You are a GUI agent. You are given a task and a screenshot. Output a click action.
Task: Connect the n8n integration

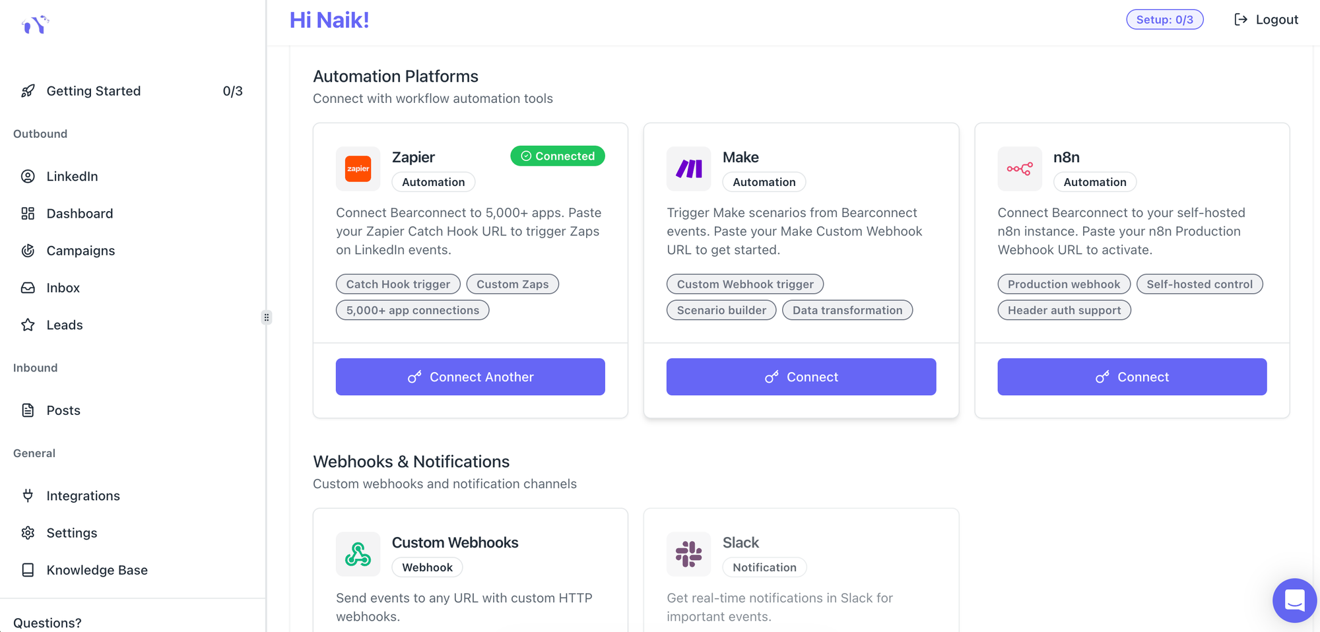[1131, 377]
